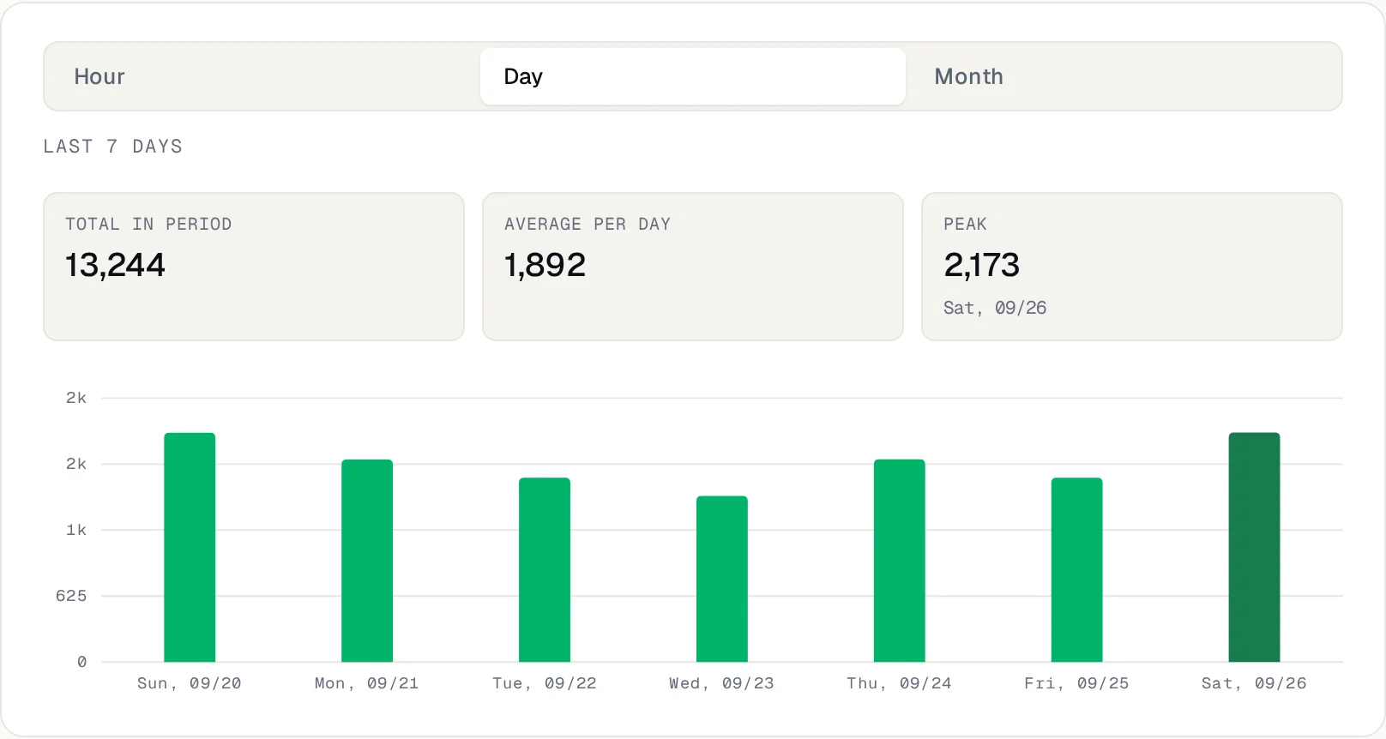Click the 'PEAK' card label
The width and height of the screenshot is (1386, 739).
[965, 224]
